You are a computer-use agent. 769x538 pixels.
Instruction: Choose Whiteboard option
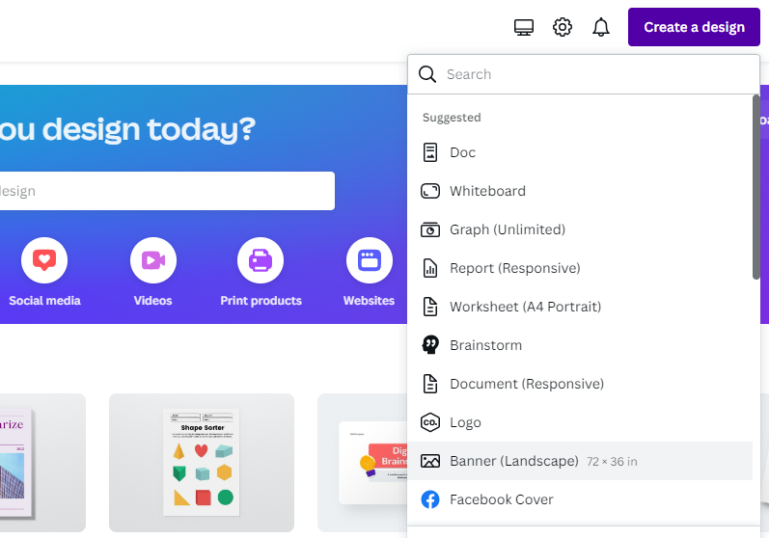pyautogui.click(x=580, y=191)
